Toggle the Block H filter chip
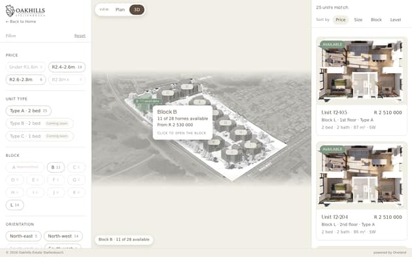The image size is (412, 257). pyautogui.click(x=14, y=192)
